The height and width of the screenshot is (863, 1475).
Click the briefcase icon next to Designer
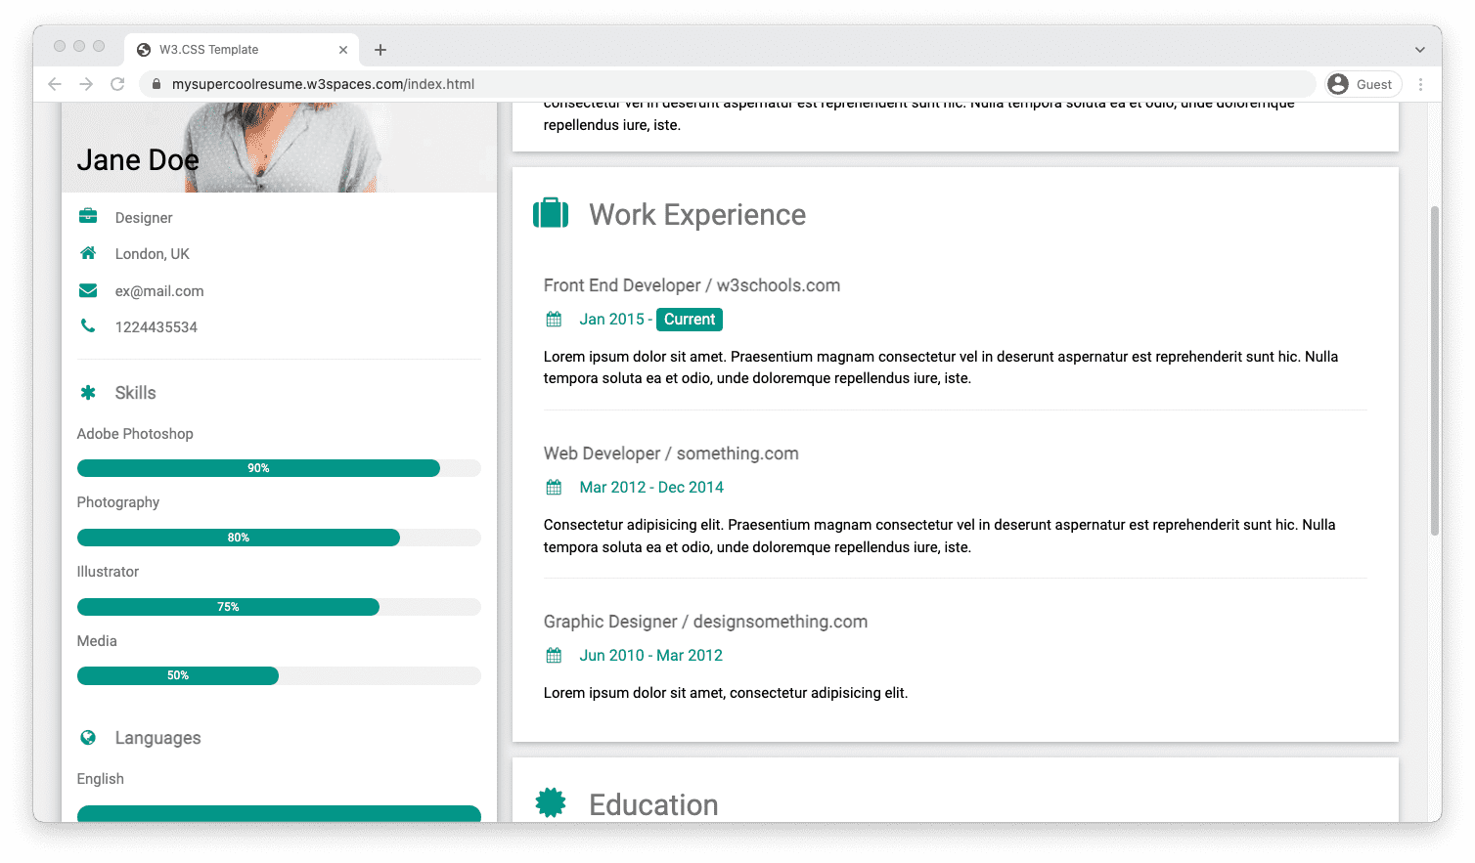coord(87,217)
